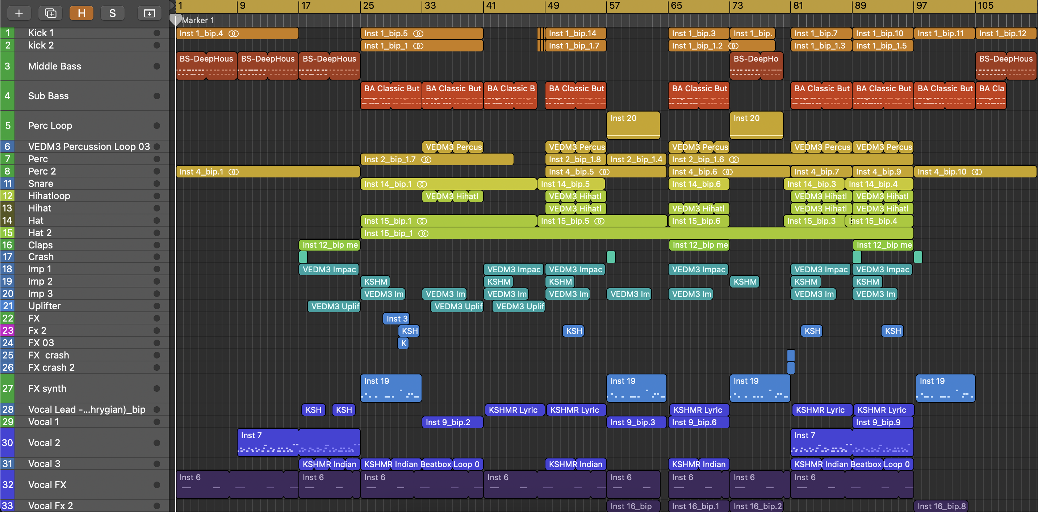The width and height of the screenshot is (1038, 512).
Task: Toggle the status dot on Vocal FX track
Action: (x=157, y=484)
